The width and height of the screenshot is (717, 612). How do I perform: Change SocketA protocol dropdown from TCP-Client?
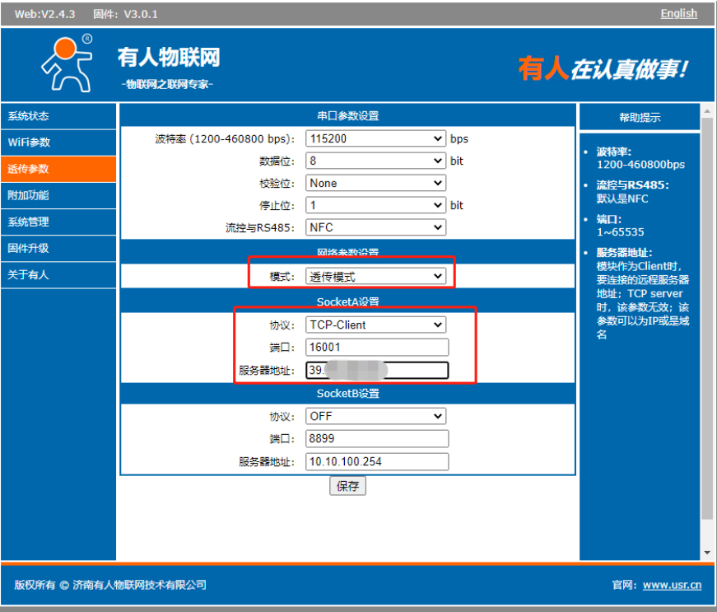click(x=375, y=325)
